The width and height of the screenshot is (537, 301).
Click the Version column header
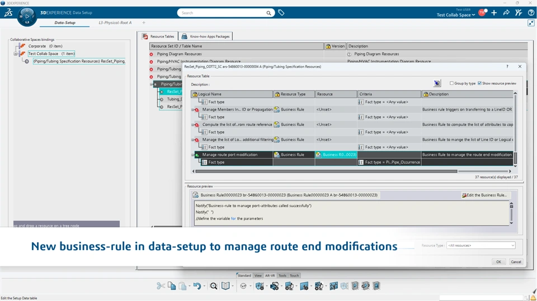click(x=335, y=46)
